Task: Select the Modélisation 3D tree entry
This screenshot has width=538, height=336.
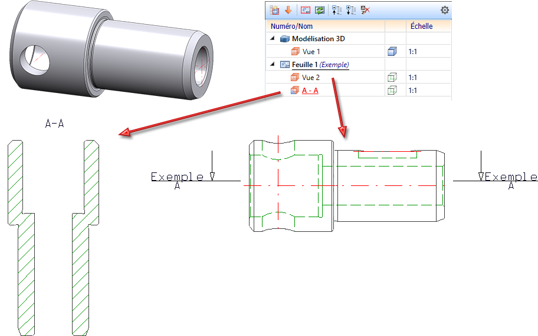Action: [x=319, y=39]
